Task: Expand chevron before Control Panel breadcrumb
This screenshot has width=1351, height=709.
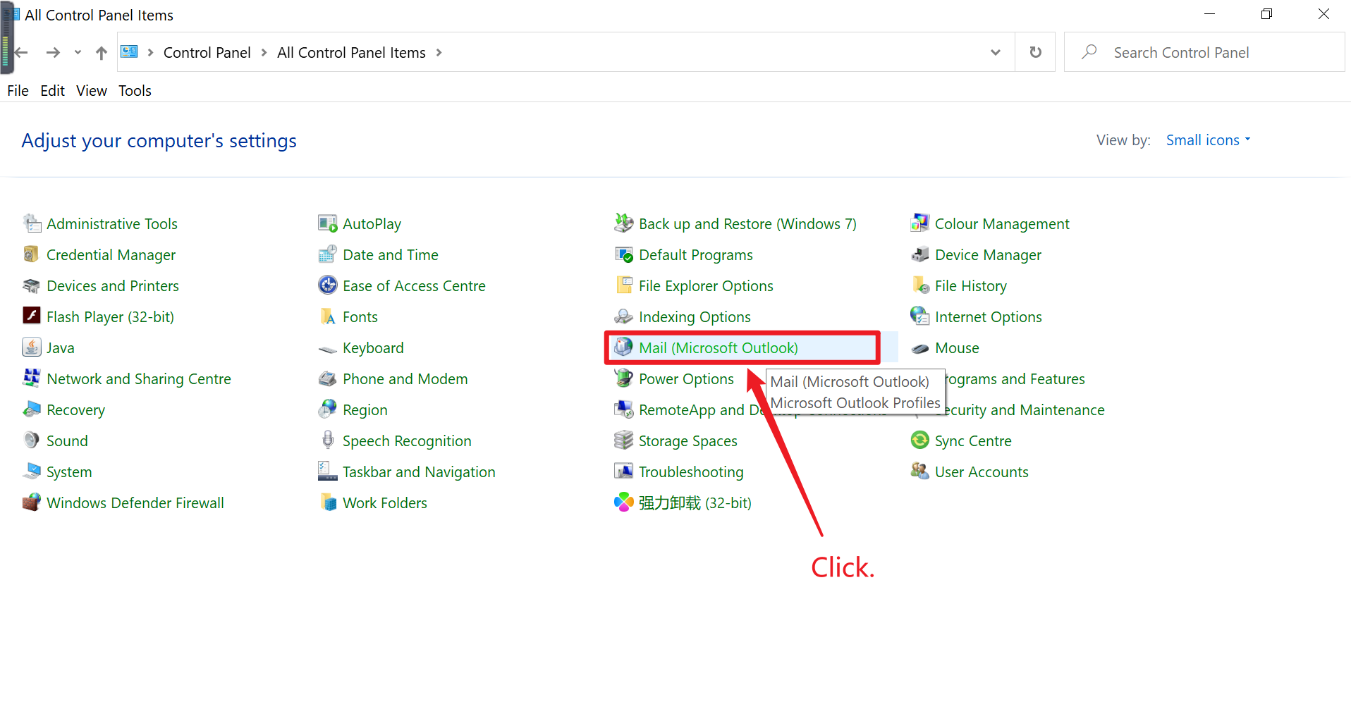Action: coord(150,52)
